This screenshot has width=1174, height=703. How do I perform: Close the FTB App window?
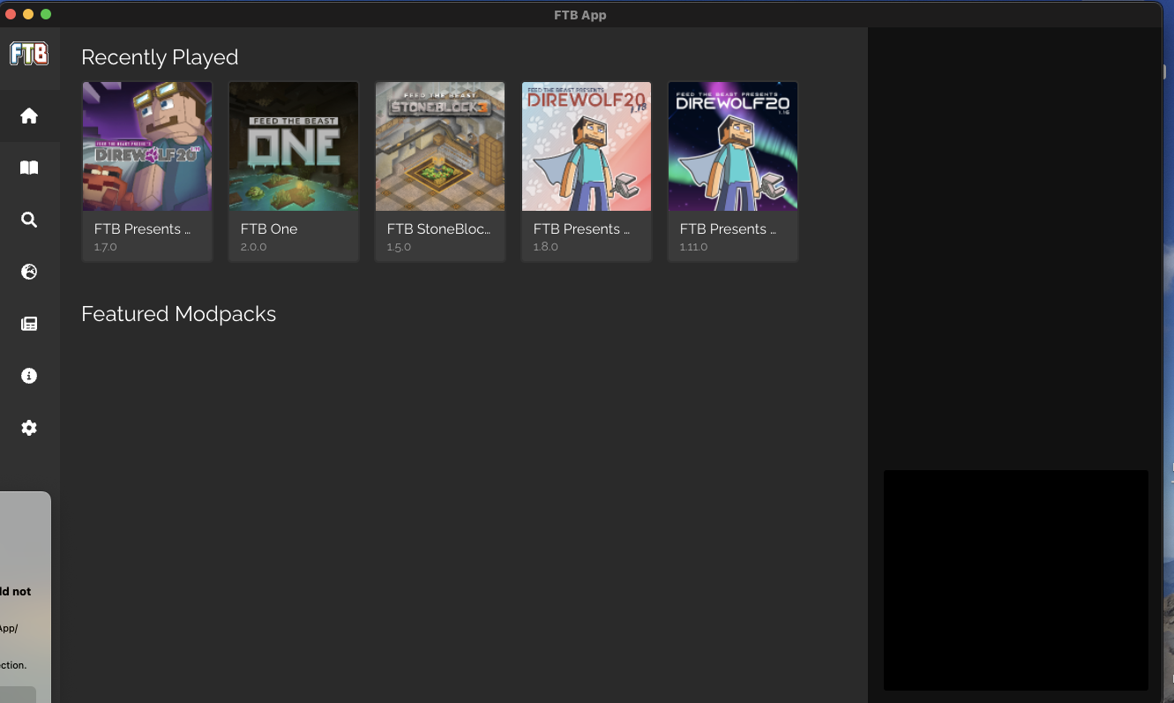[x=11, y=14]
